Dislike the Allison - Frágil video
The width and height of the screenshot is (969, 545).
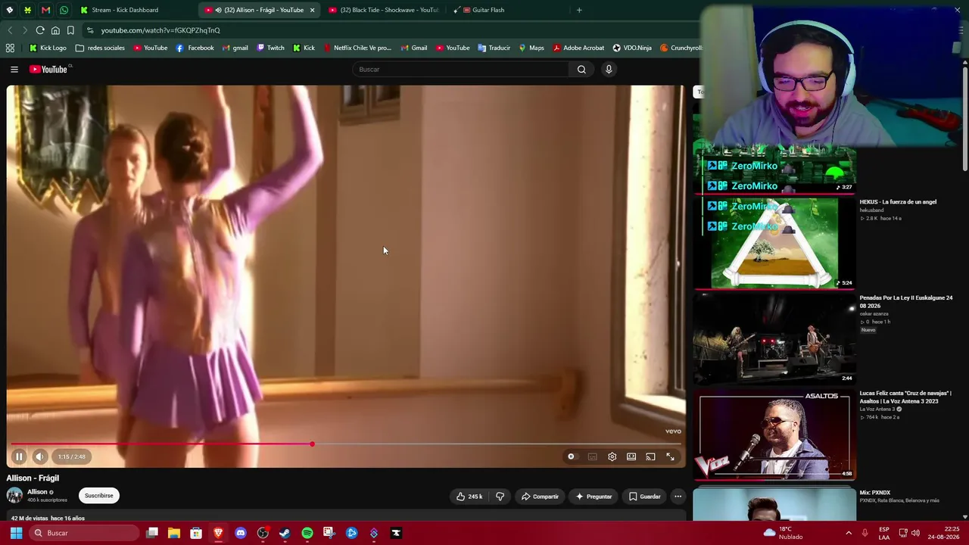pyautogui.click(x=500, y=497)
